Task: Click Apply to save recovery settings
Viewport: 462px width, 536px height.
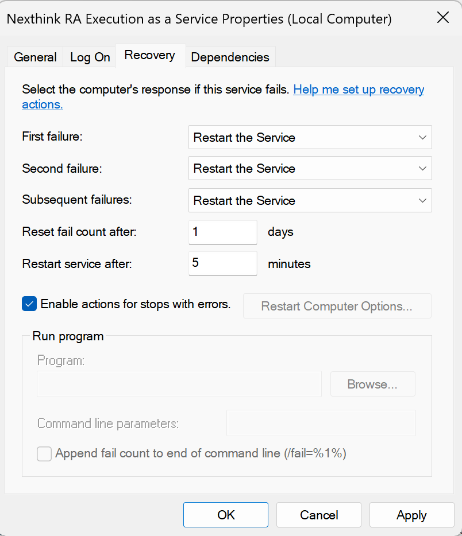Action: pyautogui.click(x=411, y=515)
